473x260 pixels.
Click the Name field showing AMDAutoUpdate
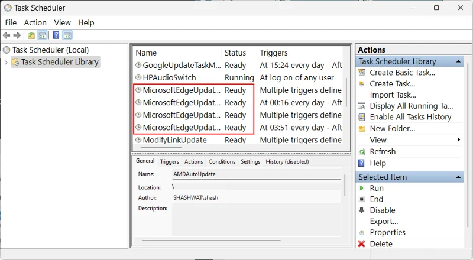tap(257, 174)
